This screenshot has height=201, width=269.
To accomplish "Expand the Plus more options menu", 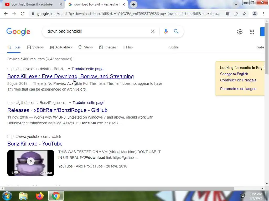I will click(x=128, y=47).
